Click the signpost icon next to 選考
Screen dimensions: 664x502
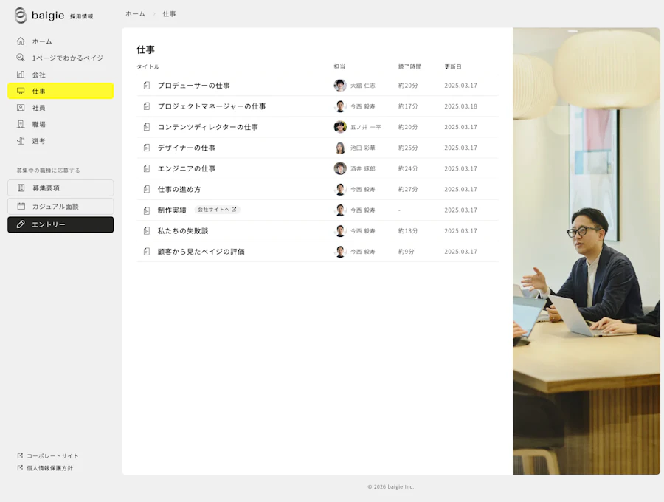tap(21, 141)
